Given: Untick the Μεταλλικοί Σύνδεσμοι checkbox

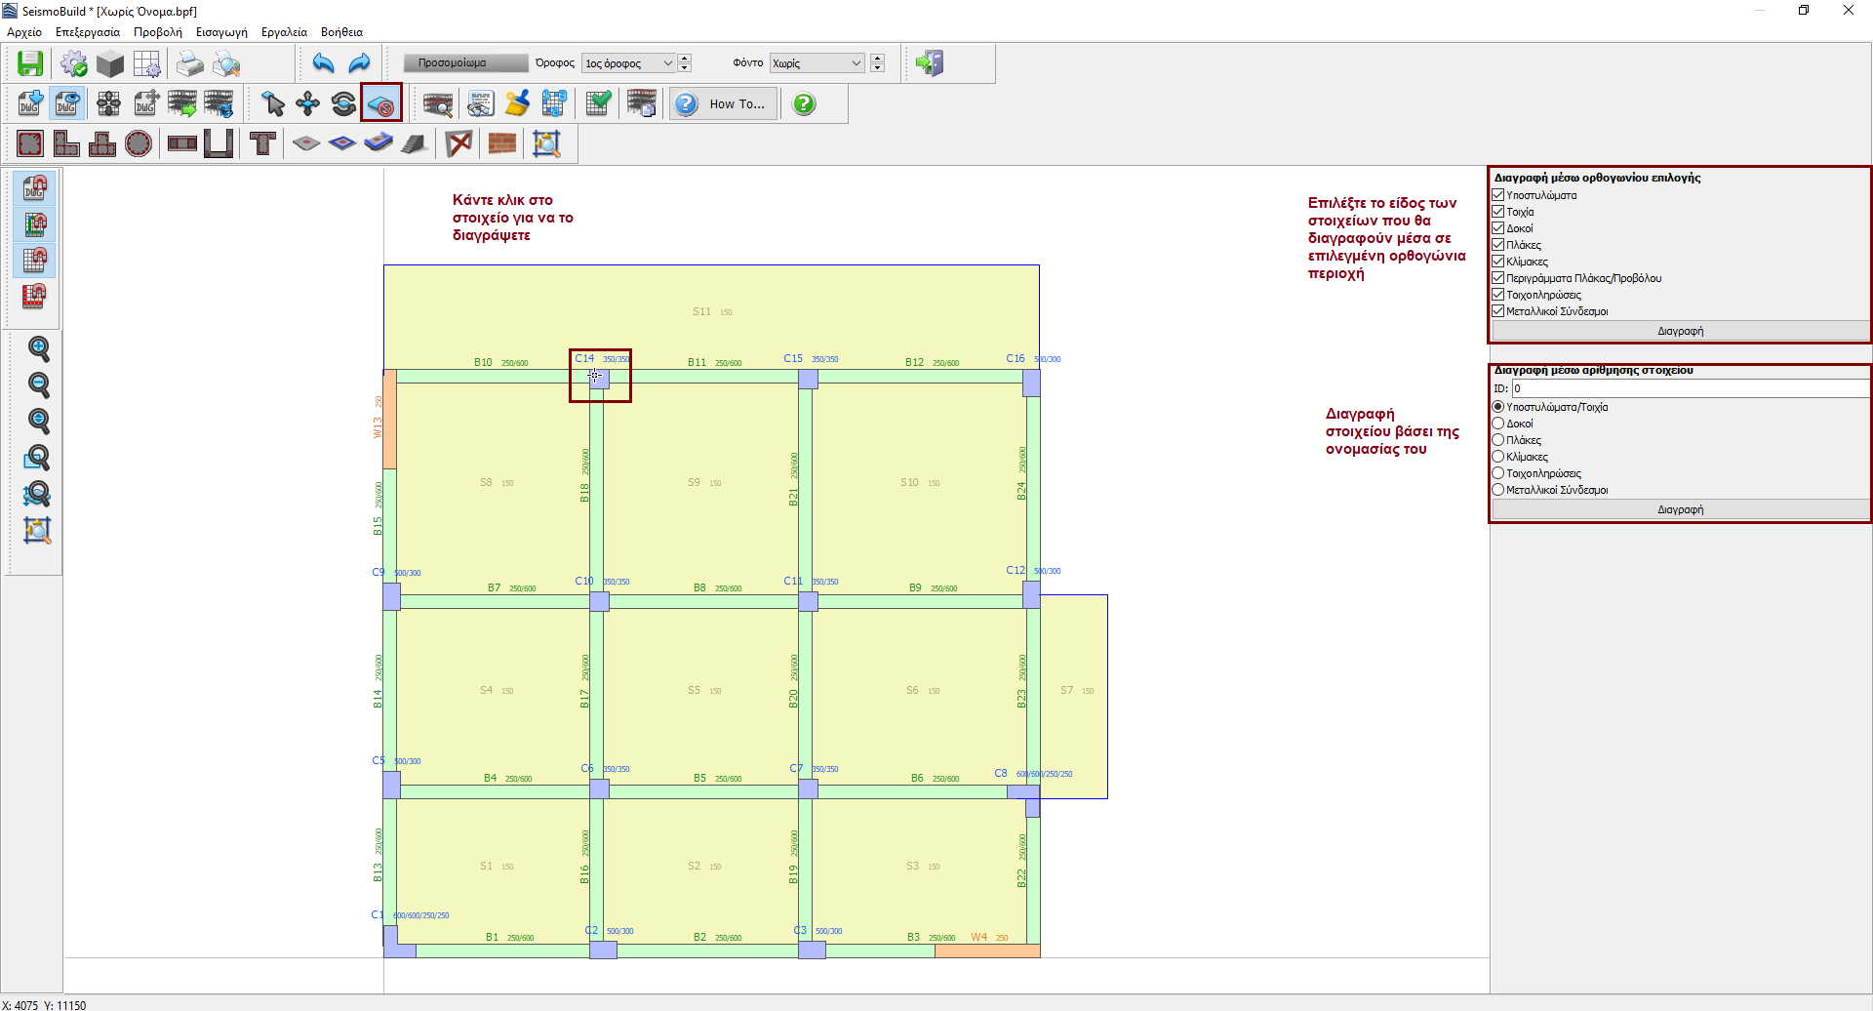Looking at the screenshot, I should [x=1498, y=311].
